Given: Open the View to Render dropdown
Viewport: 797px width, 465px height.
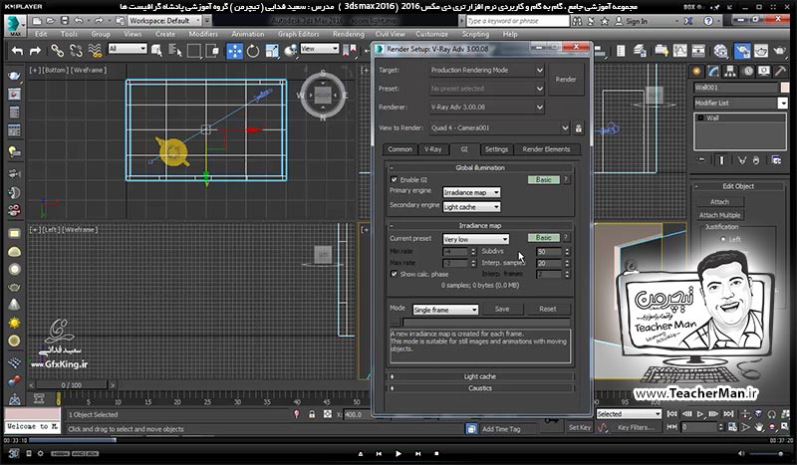Looking at the screenshot, I should tap(500, 128).
